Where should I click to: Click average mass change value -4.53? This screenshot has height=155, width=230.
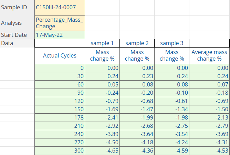point(209,151)
